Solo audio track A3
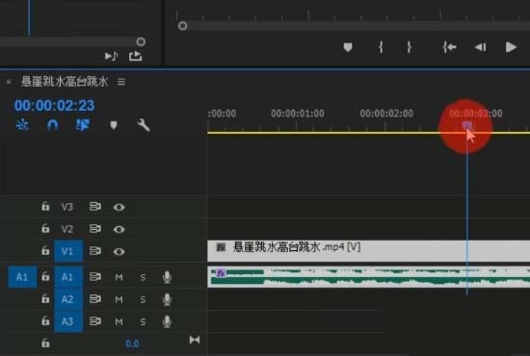Screen dimensions: 530x356 143,322
